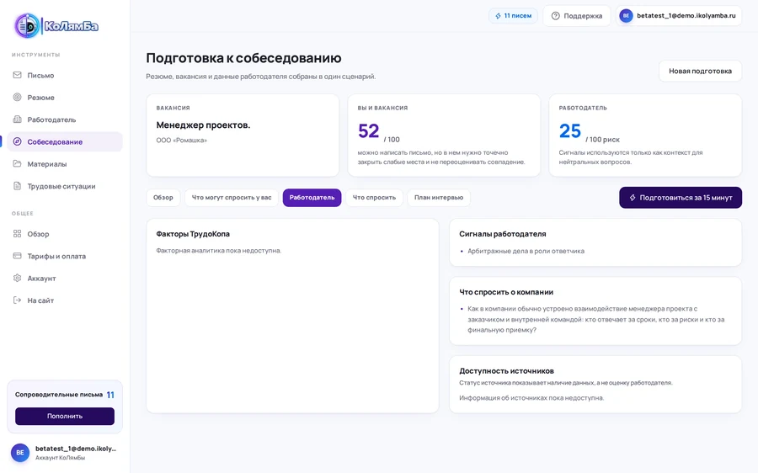Open Тарифы и оплата page

pyautogui.click(x=64, y=256)
